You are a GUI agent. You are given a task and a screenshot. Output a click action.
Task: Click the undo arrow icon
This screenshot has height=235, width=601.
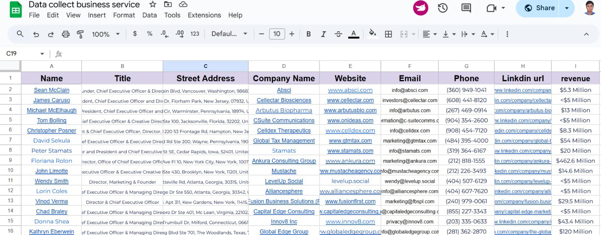click(x=36, y=34)
